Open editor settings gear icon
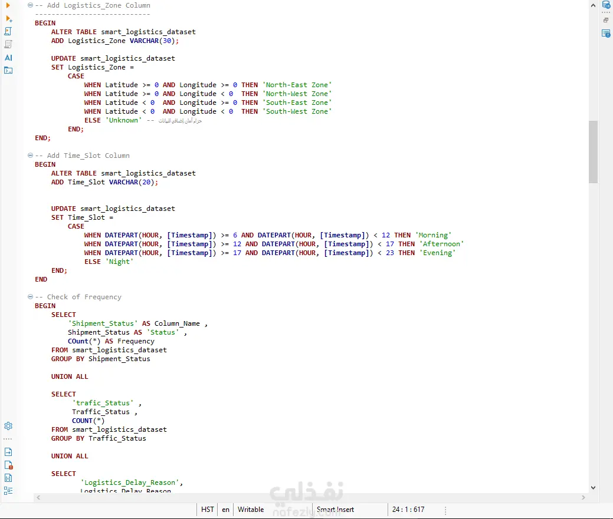613x519 pixels. pyautogui.click(x=8, y=426)
